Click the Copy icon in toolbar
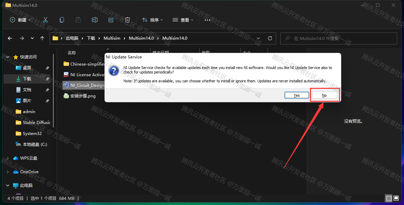Screen dimensions: 404x205 [x=62, y=20]
